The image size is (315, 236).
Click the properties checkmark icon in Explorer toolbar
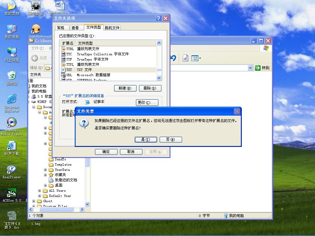(185, 58)
